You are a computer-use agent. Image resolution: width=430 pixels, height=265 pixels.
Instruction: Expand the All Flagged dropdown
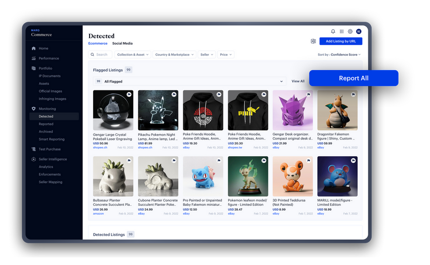(190, 82)
